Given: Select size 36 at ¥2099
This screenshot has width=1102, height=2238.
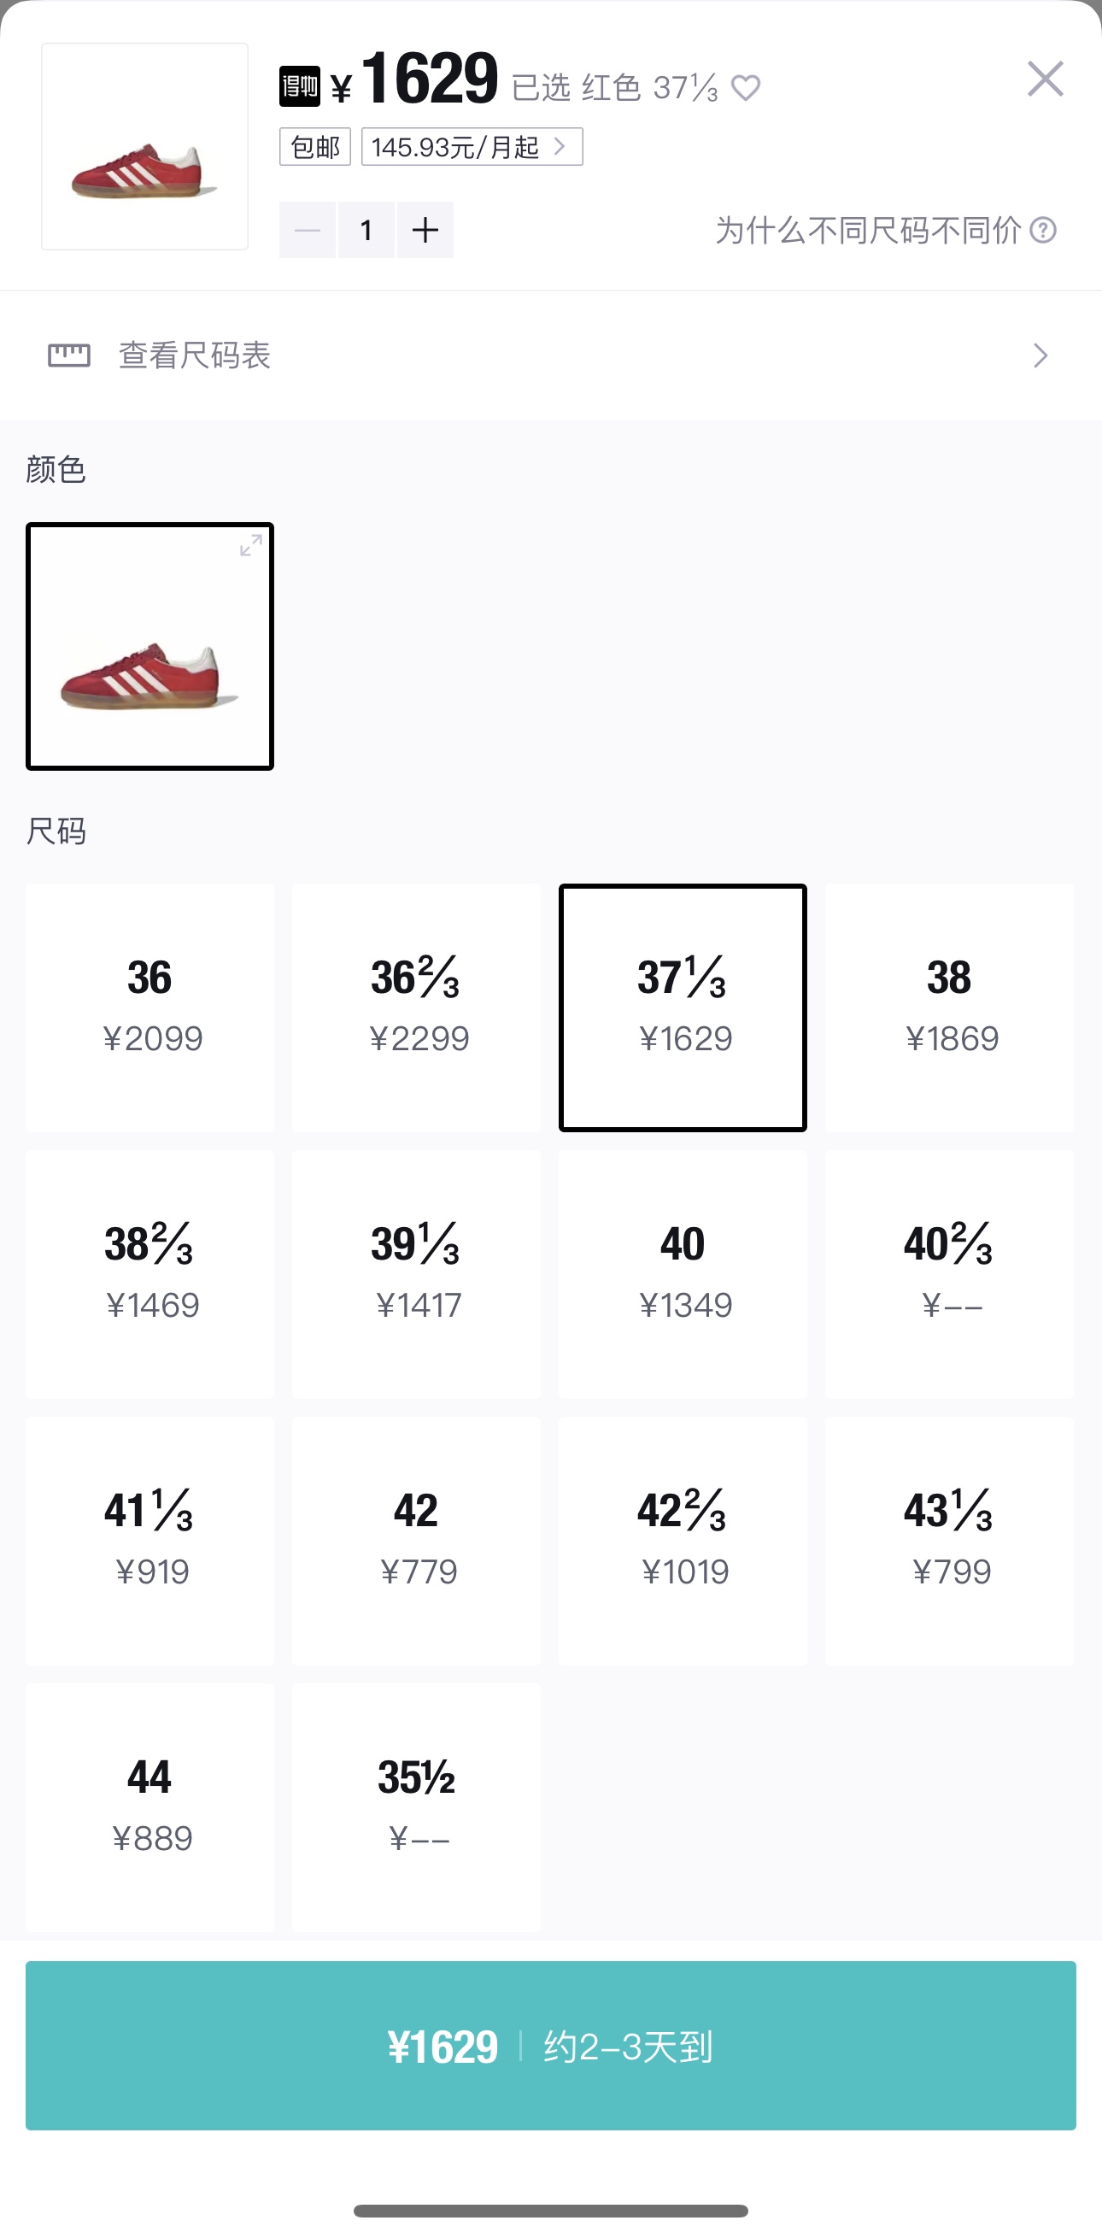Looking at the screenshot, I should (150, 1007).
